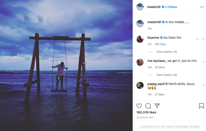Follow meekmill
Image resolution: width=206 pixels, height=131 pixels.
pos(172,7)
